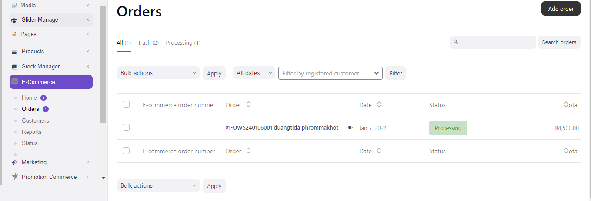Tick the select-all checkbox in table header
591x201 pixels.
(x=126, y=104)
